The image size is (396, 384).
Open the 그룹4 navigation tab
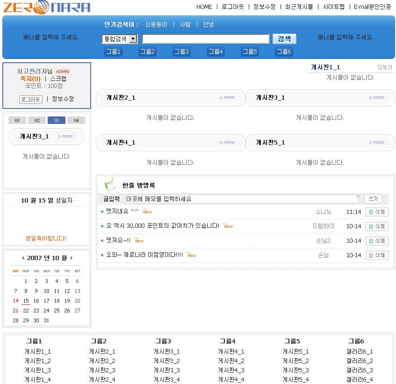pos(216,52)
